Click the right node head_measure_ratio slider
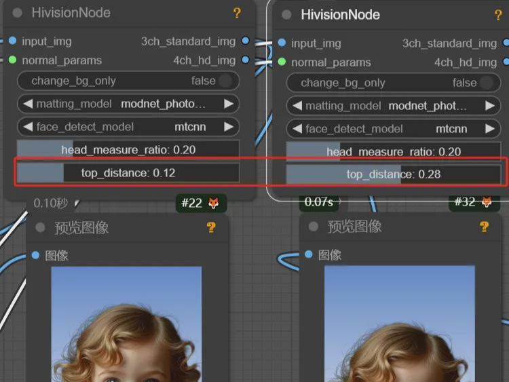Image resolution: width=509 pixels, height=382 pixels. coord(393,152)
